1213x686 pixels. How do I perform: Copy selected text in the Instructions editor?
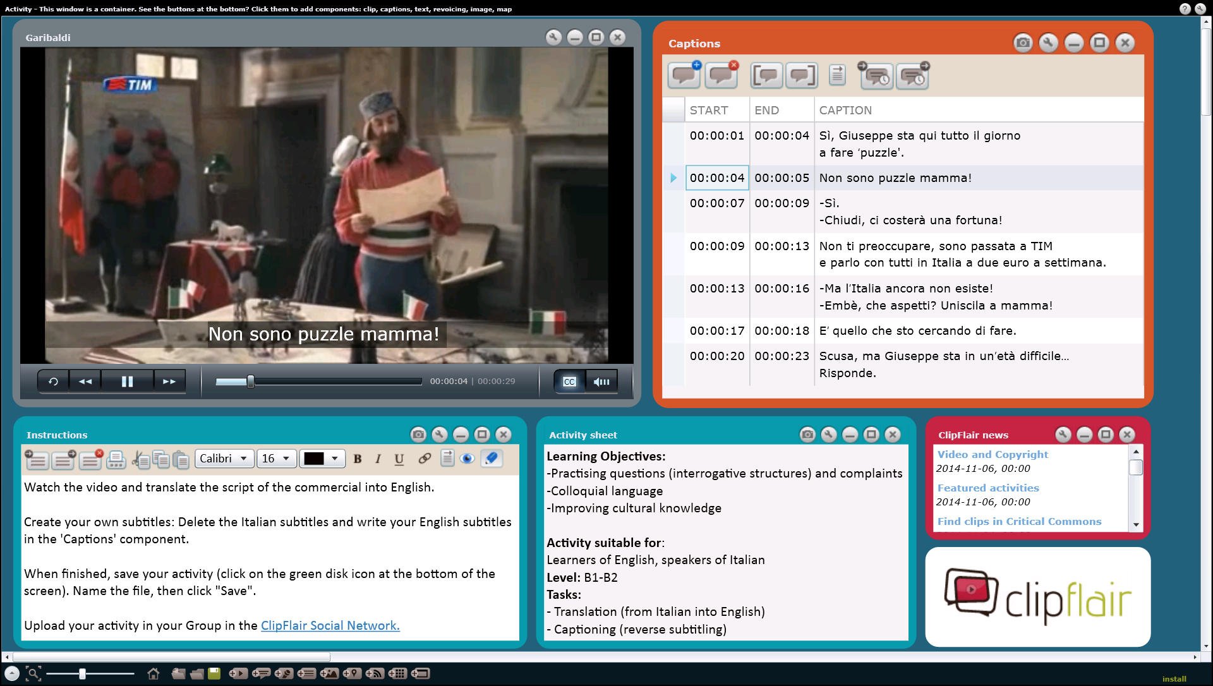(161, 460)
